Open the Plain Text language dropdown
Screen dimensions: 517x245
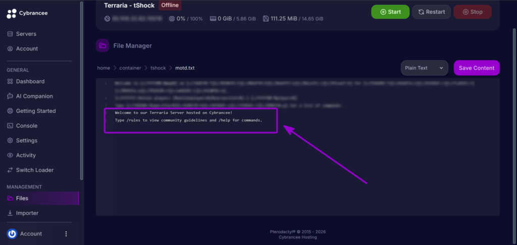(x=424, y=68)
